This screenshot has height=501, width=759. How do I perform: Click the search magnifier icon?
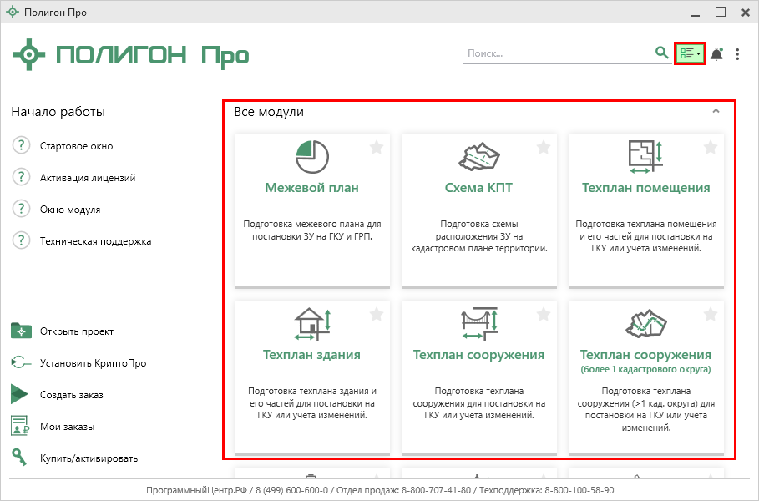pos(661,53)
